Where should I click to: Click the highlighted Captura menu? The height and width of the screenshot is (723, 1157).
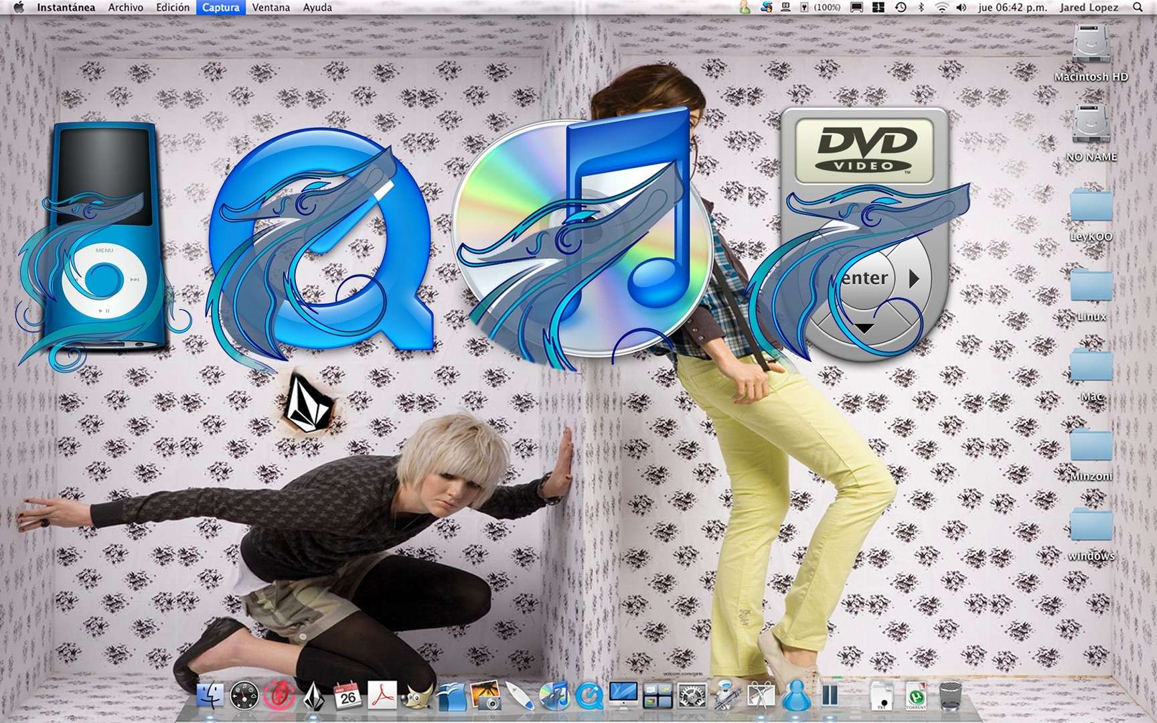point(221,7)
